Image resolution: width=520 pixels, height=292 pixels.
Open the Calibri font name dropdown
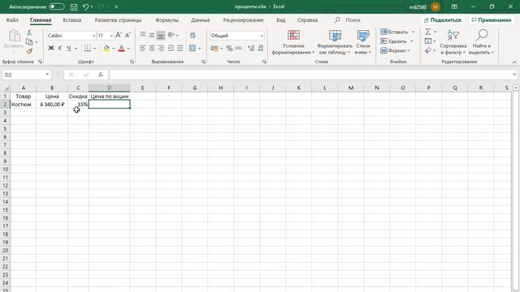[94, 36]
